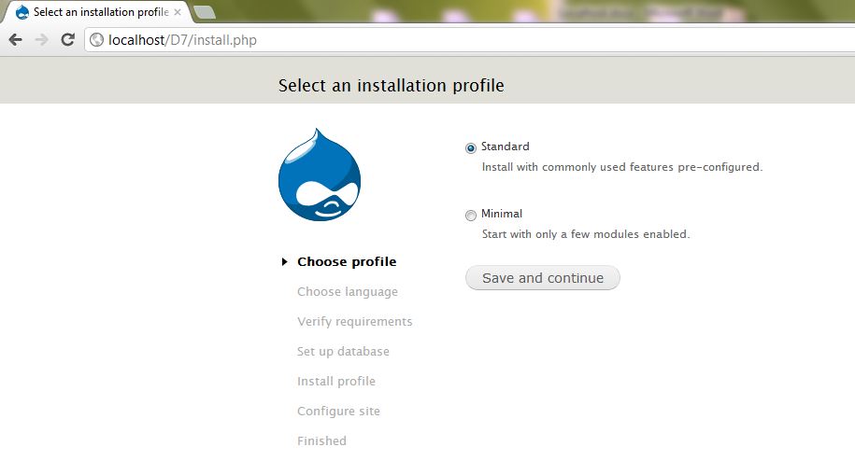The image size is (855, 475).
Task: Click the Save and continue button
Action: pyautogui.click(x=543, y=278)
